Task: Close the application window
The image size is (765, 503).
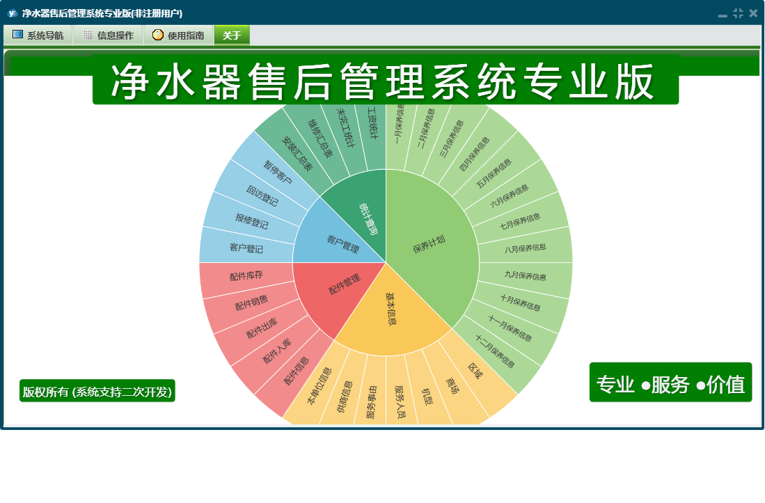Action: (753, 13)
